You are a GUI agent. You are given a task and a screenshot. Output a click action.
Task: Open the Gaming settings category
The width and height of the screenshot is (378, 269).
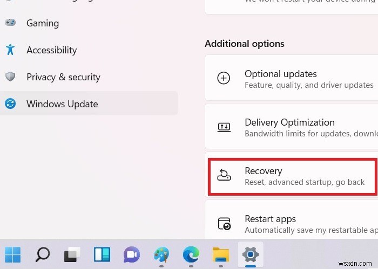coord(89,23)
